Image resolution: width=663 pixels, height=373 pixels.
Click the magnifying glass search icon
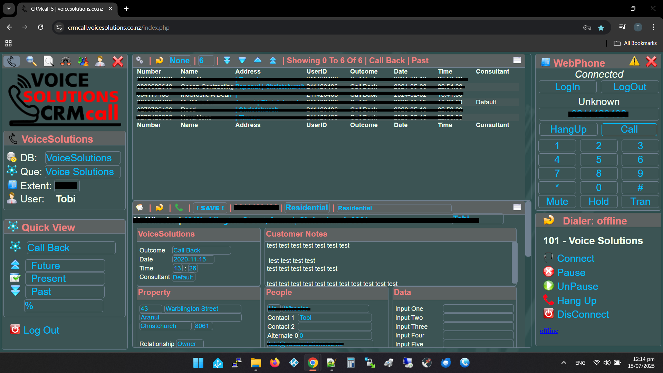[x=31, y=61]
